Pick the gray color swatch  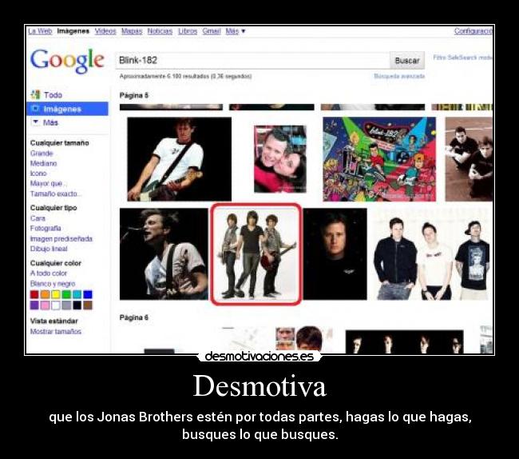66,305
